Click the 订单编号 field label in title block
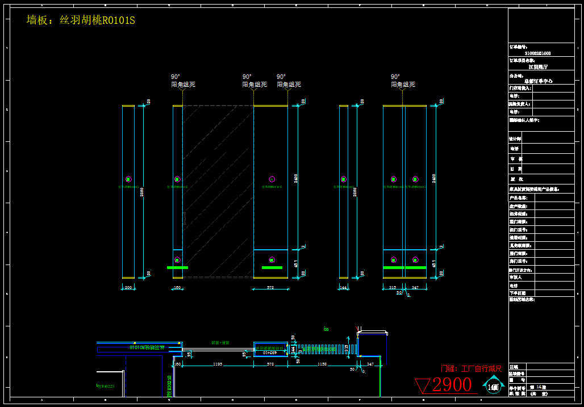This screenshot has width=584, height=407. pos(518,47)
